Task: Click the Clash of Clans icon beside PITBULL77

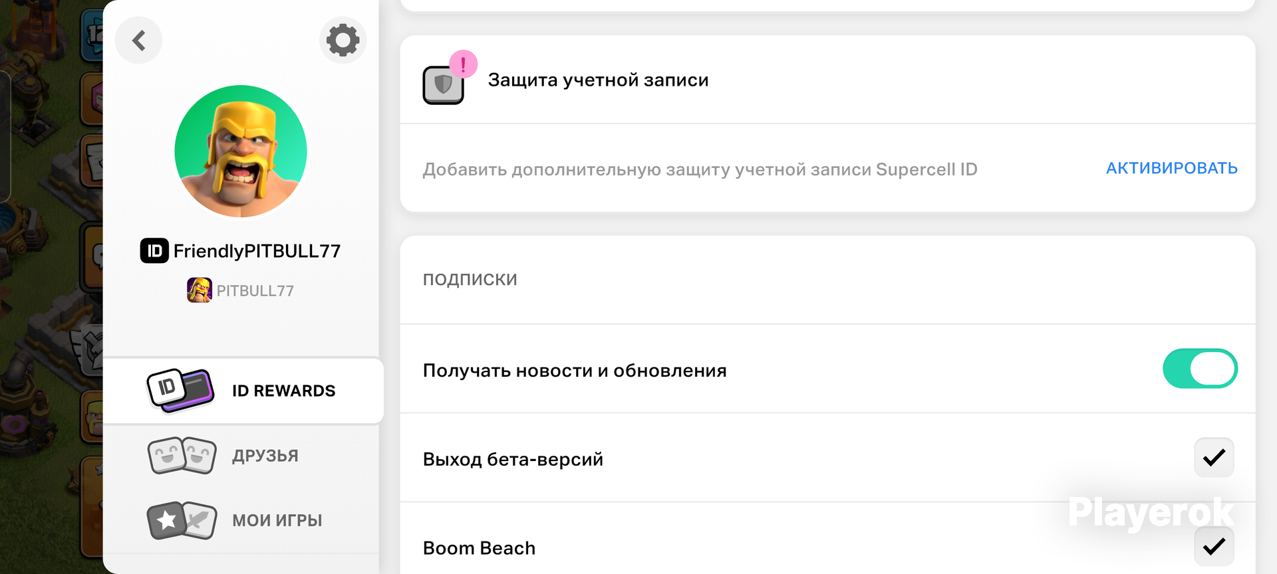Action: [200, 290]
